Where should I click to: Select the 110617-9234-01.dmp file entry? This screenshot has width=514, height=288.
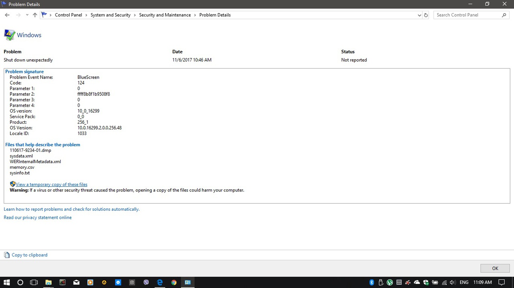[31, 151]
